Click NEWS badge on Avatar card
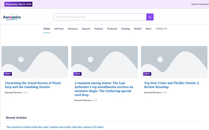 78,74
